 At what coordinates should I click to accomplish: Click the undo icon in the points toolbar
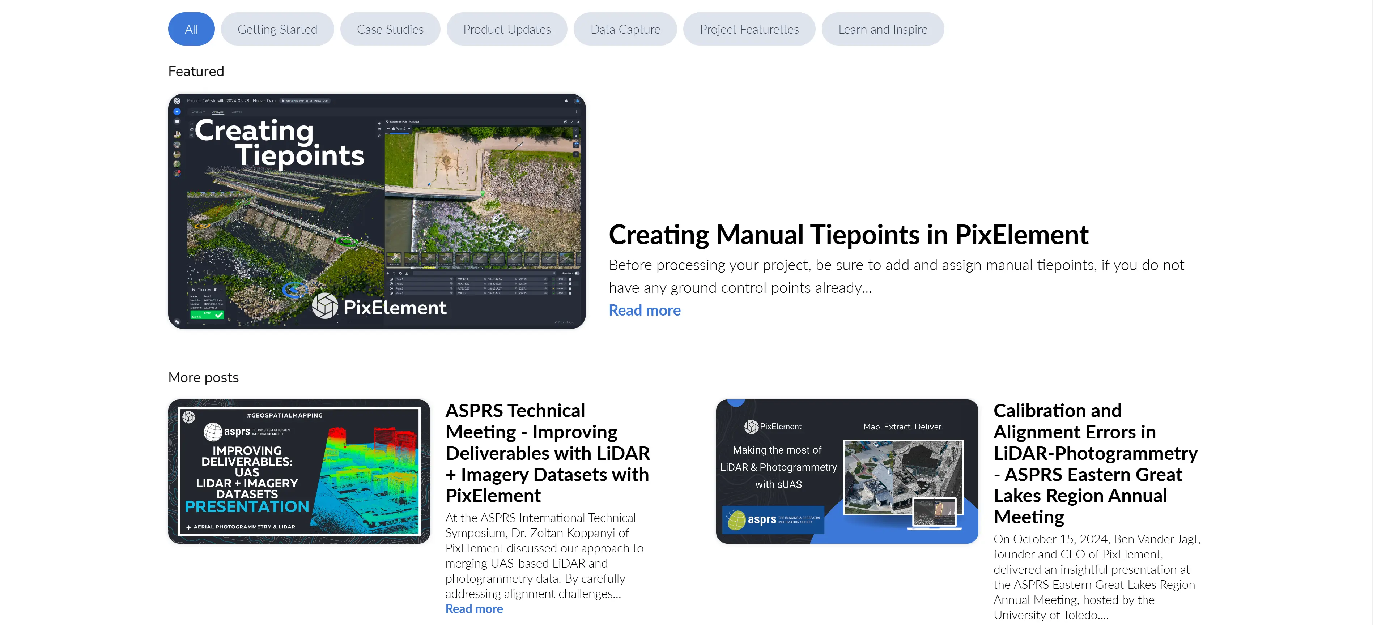tap(394, 273)
